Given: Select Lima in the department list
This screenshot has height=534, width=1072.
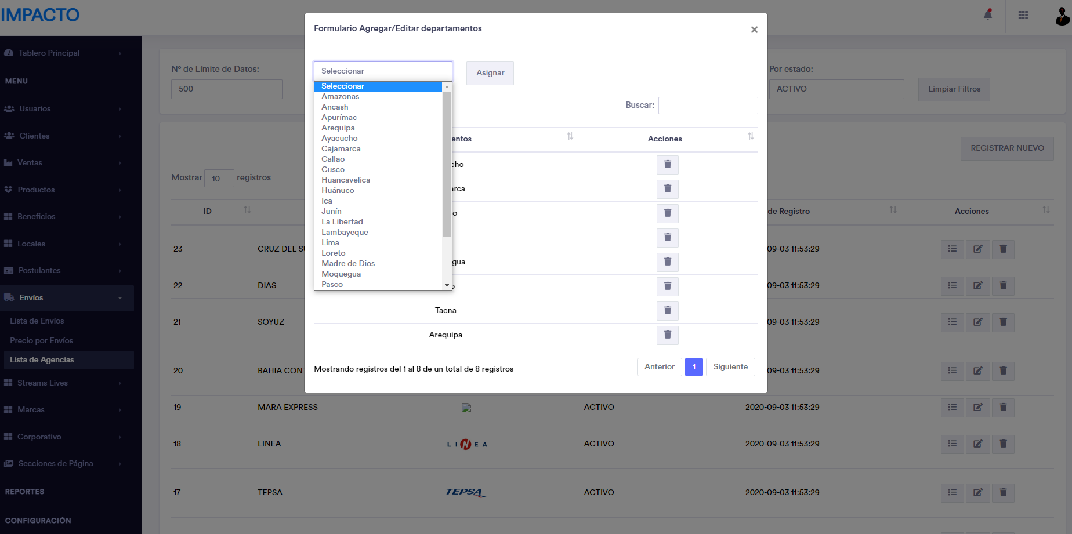Looking at the screenshot, I should [330, 243].
